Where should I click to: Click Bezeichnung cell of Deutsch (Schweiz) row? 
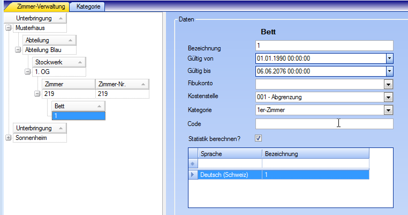coord(315,175)
